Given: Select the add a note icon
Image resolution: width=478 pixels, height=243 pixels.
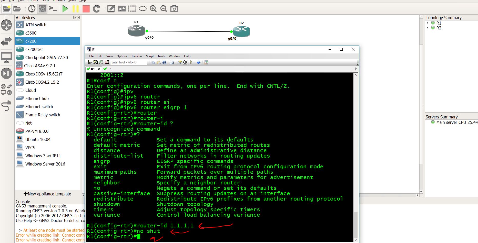Looking at the screenshot, I should tap(111, 9).
